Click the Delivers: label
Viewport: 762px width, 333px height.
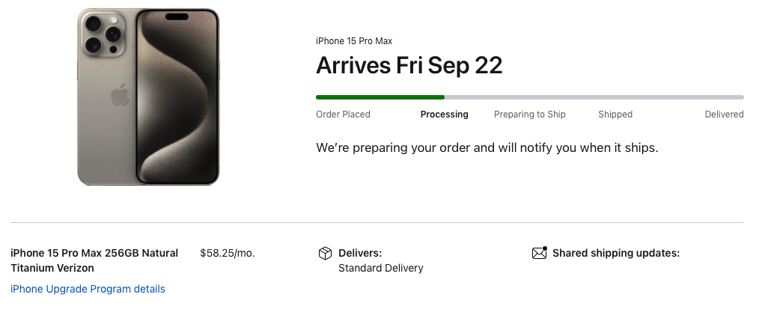pyautogui.click(x=359, y=253)
